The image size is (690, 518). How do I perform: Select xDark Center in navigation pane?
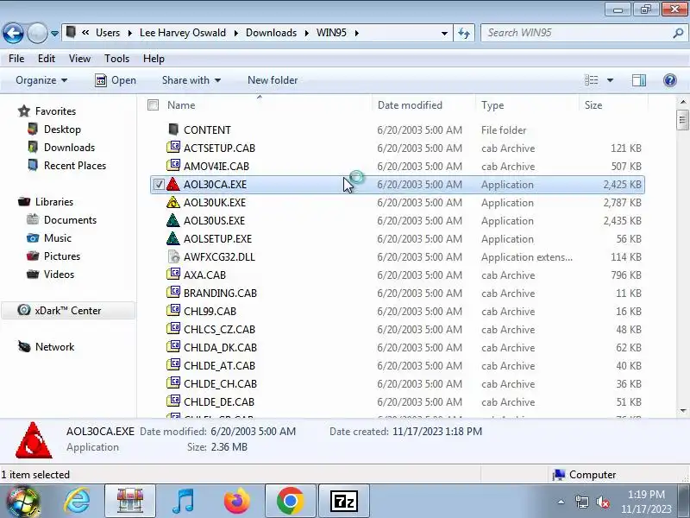[68, 311]
